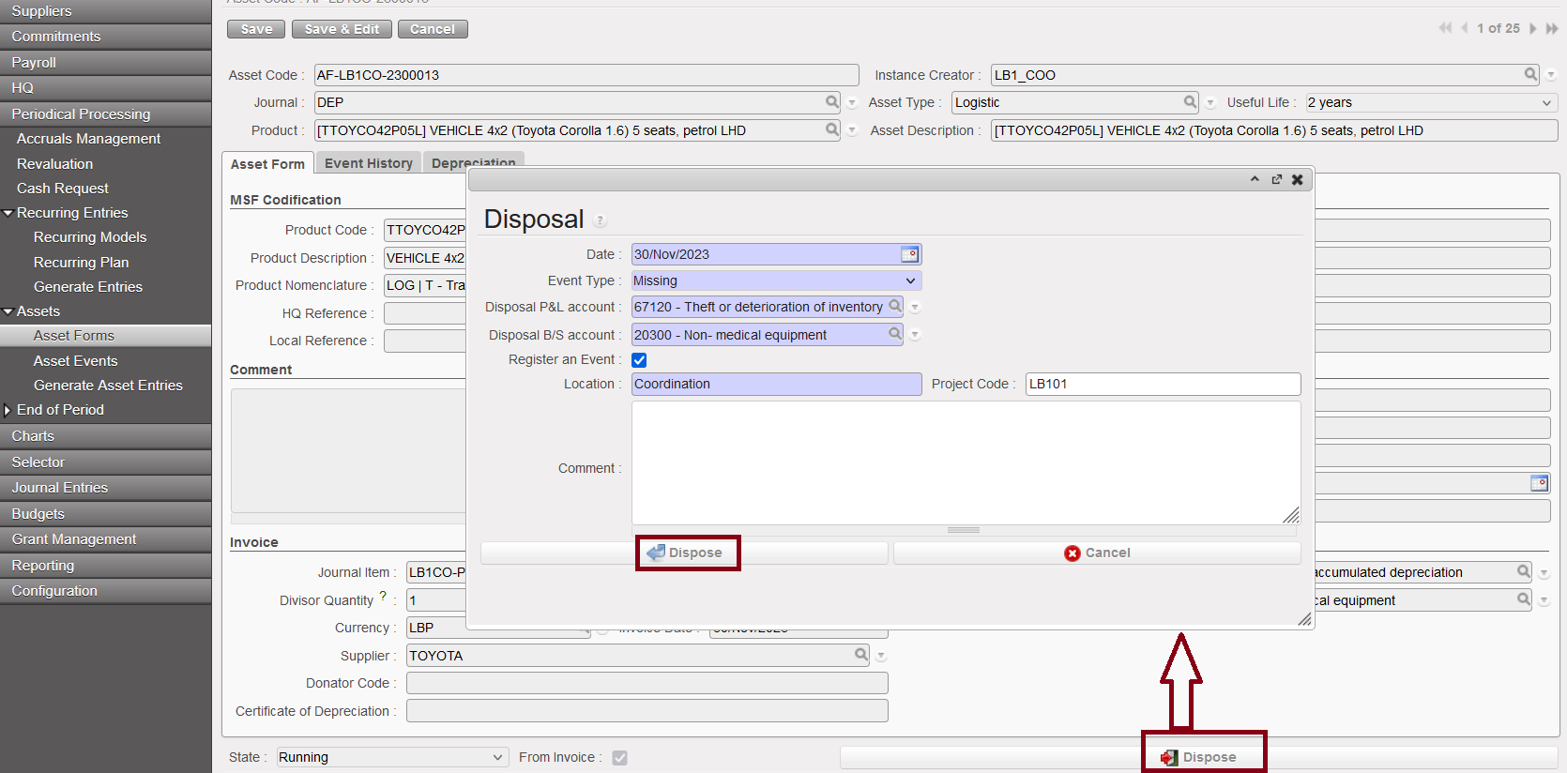Open the Disposal help question mark
This screenshot has width=1567, height=773.
tap(600, 220)
